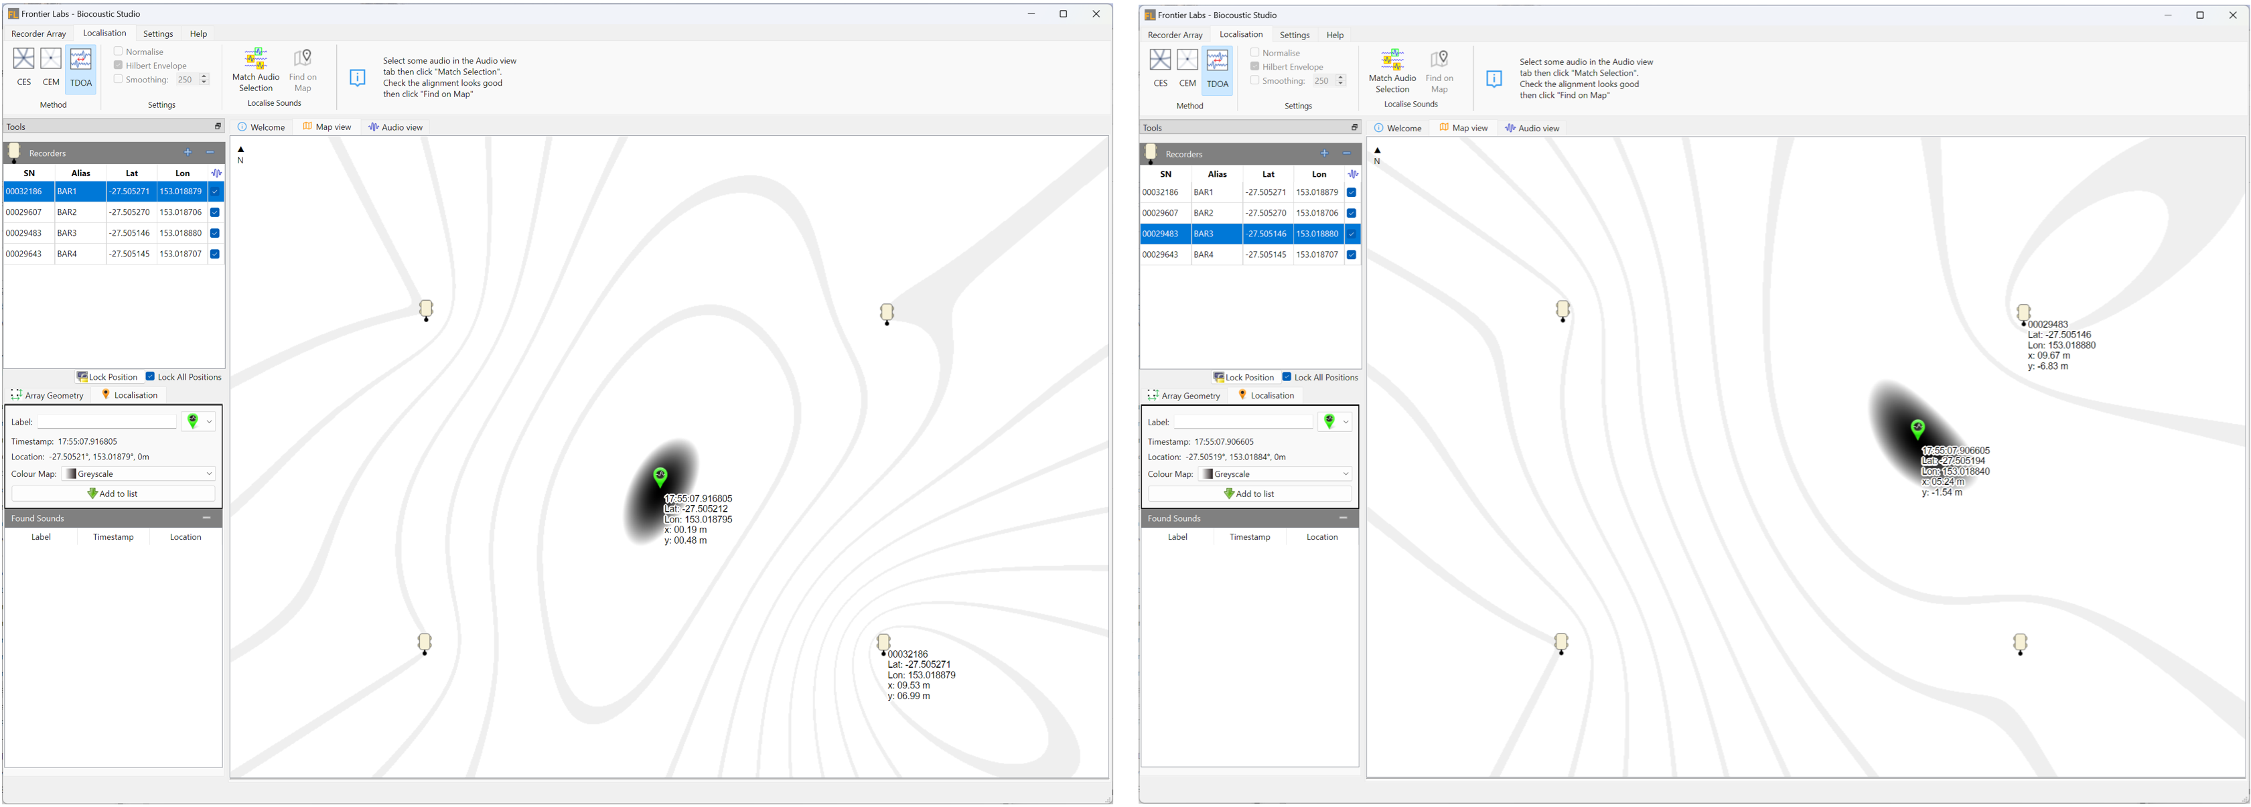Click Match Audio Selection in left window
Viewport: 2251px width, 807px height.
256,70
